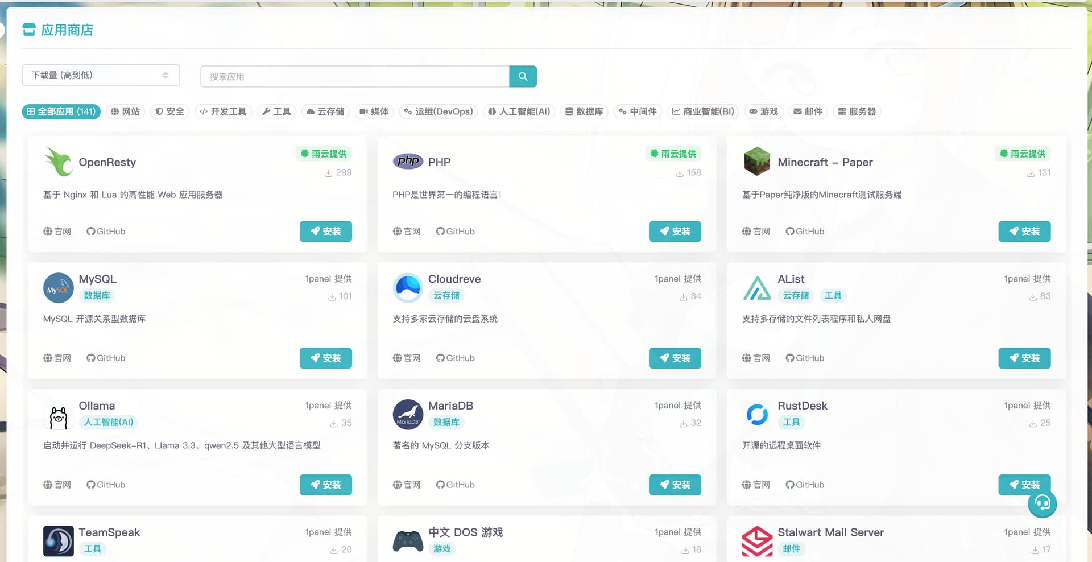This screenshot has height=562, width=1092.
Task: Filter by 游戏 category in filter bar
Action: [x=764, y=111]
